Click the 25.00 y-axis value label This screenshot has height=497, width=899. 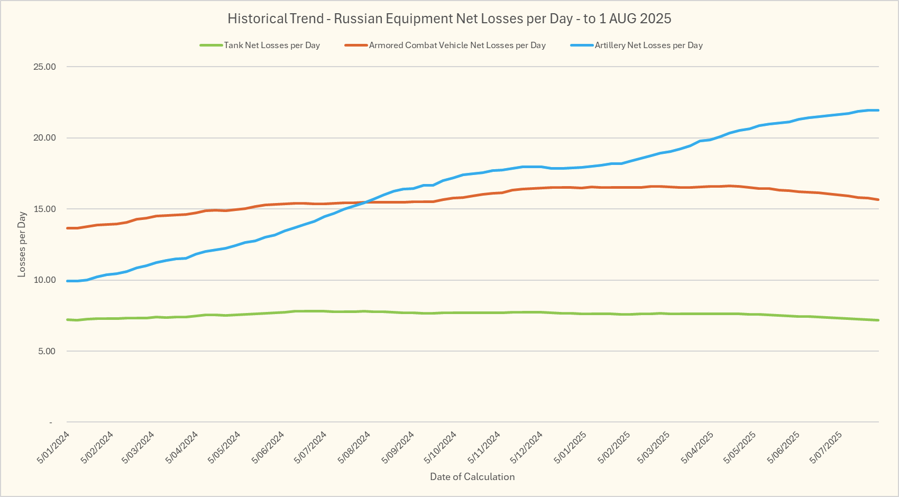(x=44, y=67)
